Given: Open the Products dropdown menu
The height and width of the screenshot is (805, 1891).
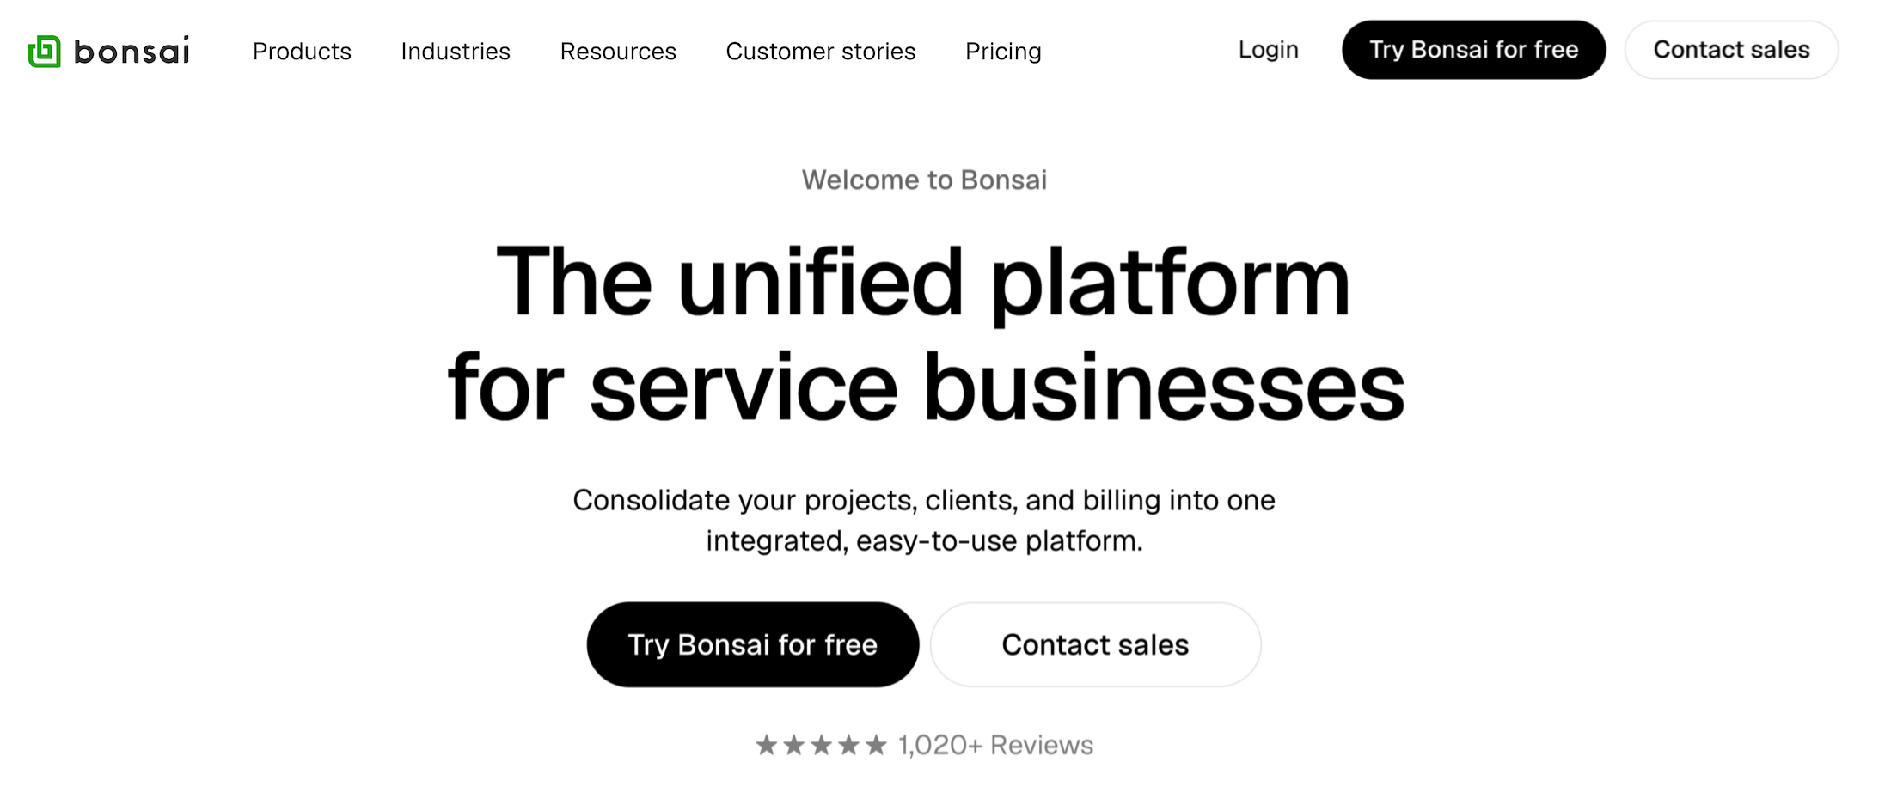Looking at the screenshot, I should tap(302, 52).
